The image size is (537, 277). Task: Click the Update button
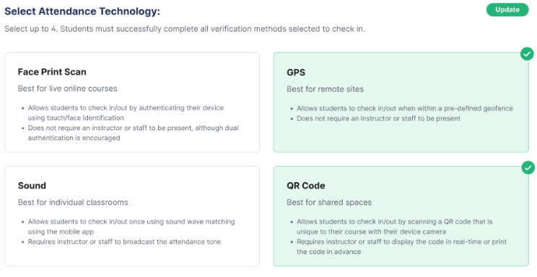coord(507,9)
